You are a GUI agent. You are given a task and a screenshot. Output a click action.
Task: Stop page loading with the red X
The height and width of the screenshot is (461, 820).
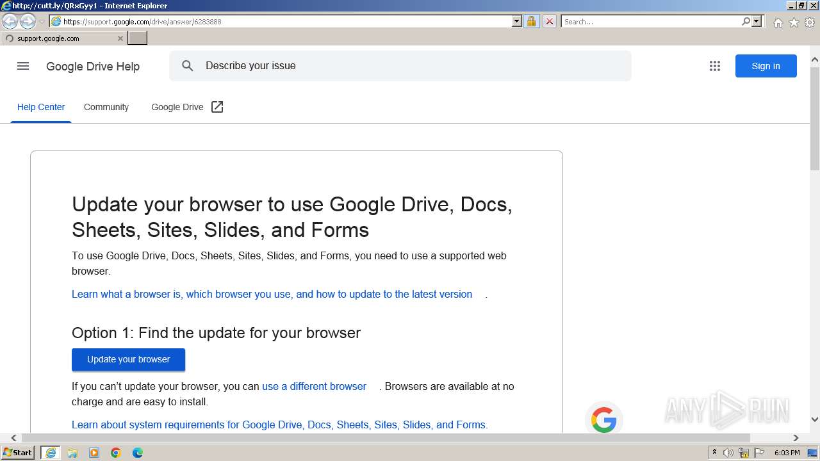[549, 21]
